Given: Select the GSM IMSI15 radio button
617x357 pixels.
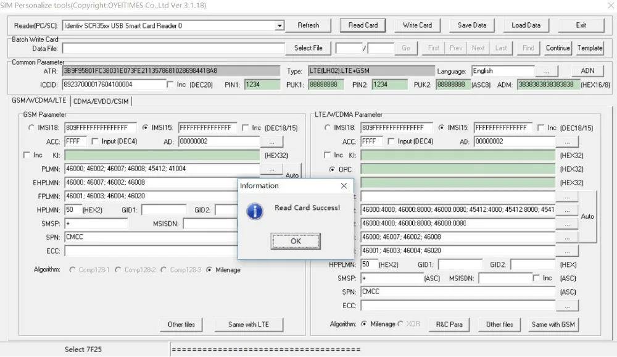Looking at the screenshot, I should tap(145, 128).
